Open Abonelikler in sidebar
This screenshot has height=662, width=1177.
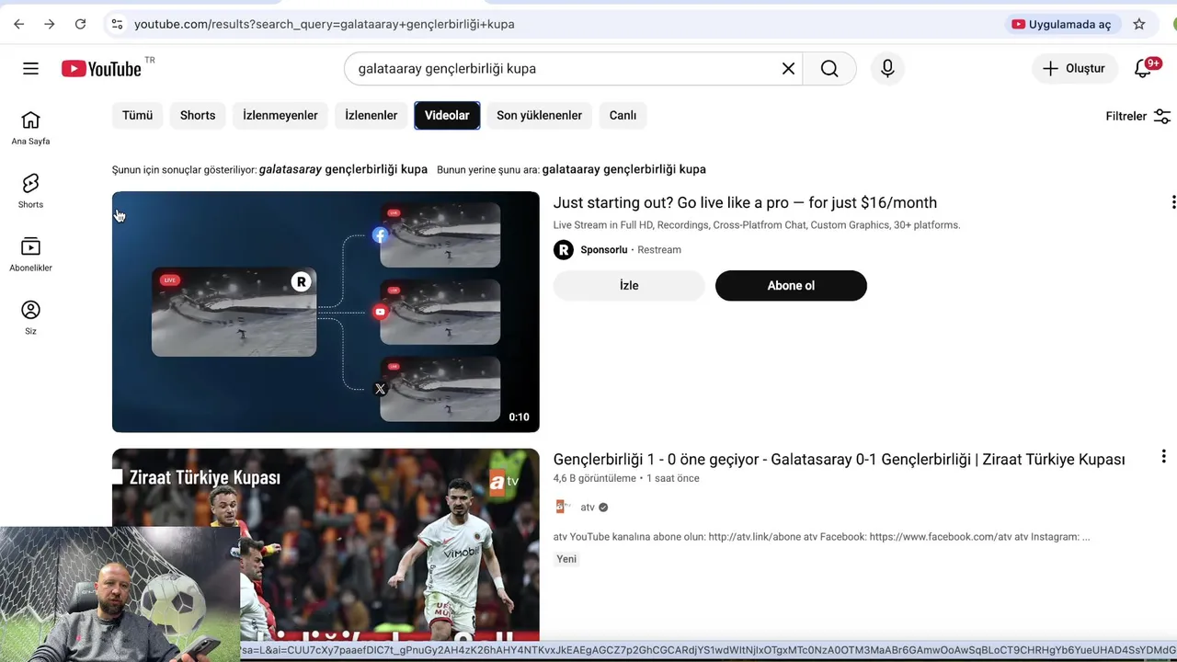[30, 255]
